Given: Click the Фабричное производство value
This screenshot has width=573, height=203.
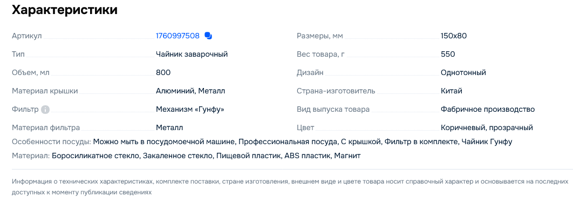Looking at the screenshot, I should click(x=488, y=110).
